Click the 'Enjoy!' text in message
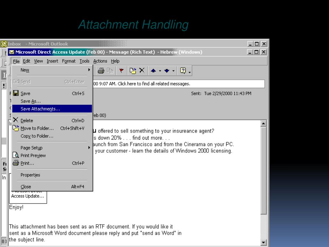The image size is (329, 247). click(x=16, y=207)
